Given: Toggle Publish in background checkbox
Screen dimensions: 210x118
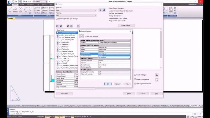Looking at the screenshot, I should (x=135, y=79).
